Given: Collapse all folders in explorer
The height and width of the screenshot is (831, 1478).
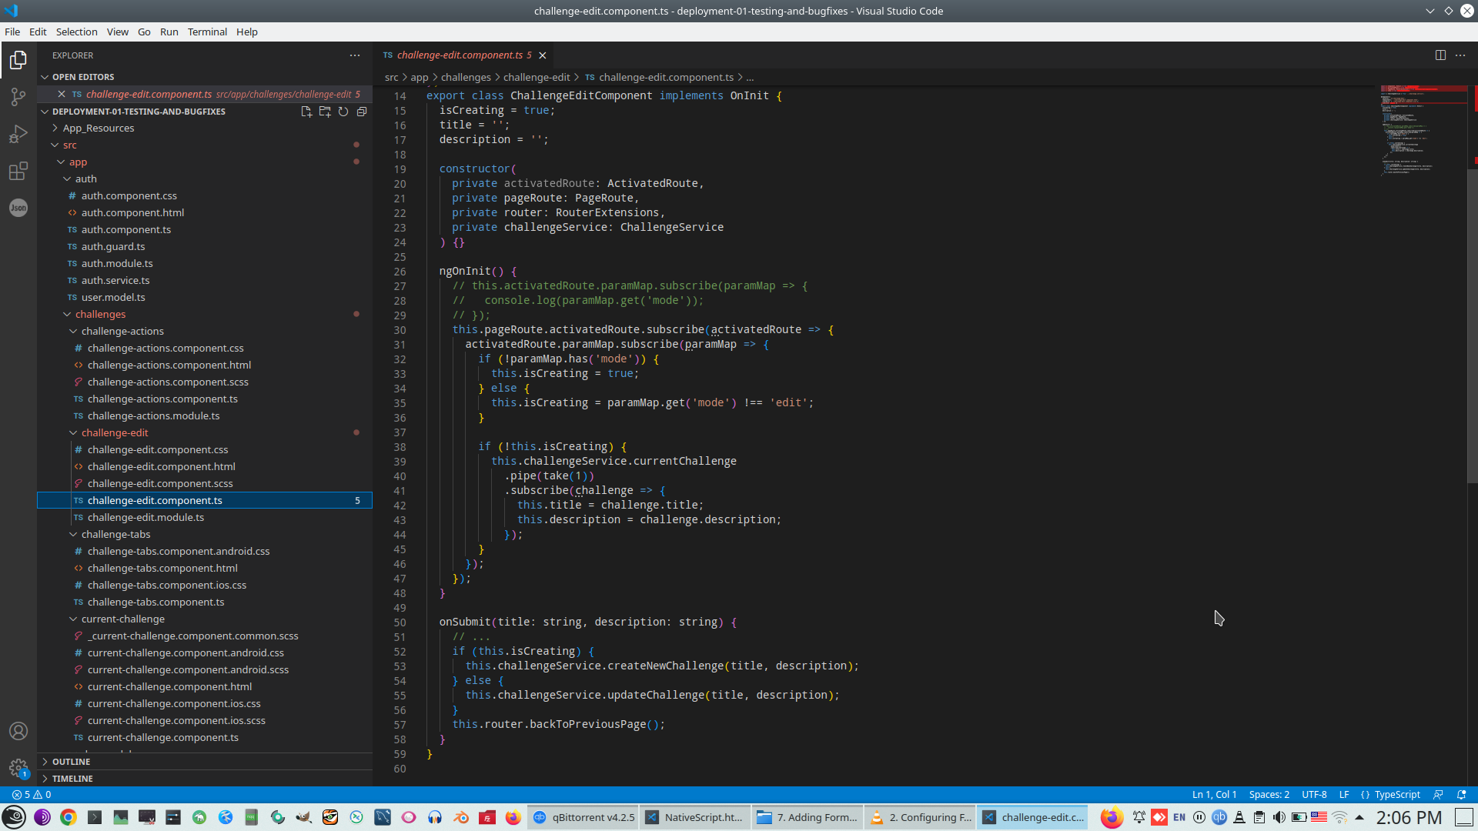Looking at the screenshot, I should [x=362, y=112].
